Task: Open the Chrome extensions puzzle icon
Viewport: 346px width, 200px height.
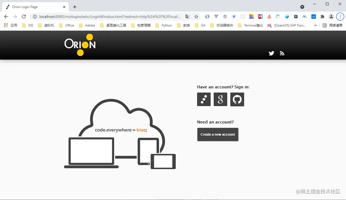Action: [322, 17]
